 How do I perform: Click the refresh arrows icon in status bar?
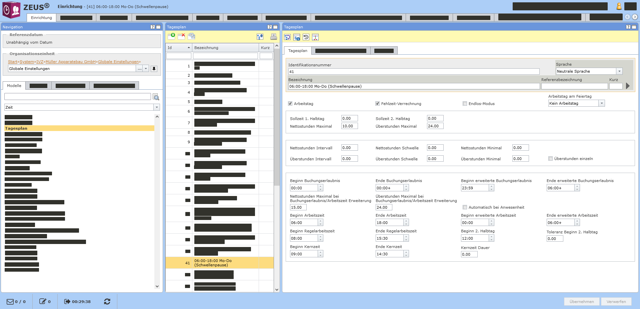[107, 302]
